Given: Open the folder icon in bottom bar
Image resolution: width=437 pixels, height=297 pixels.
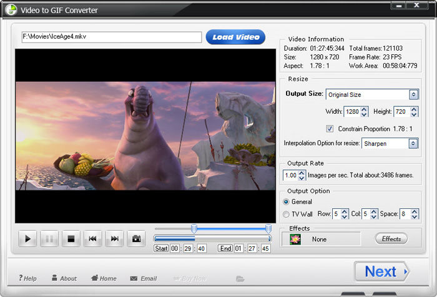Looking at the screenshot, I should click(x=240, y=279).
